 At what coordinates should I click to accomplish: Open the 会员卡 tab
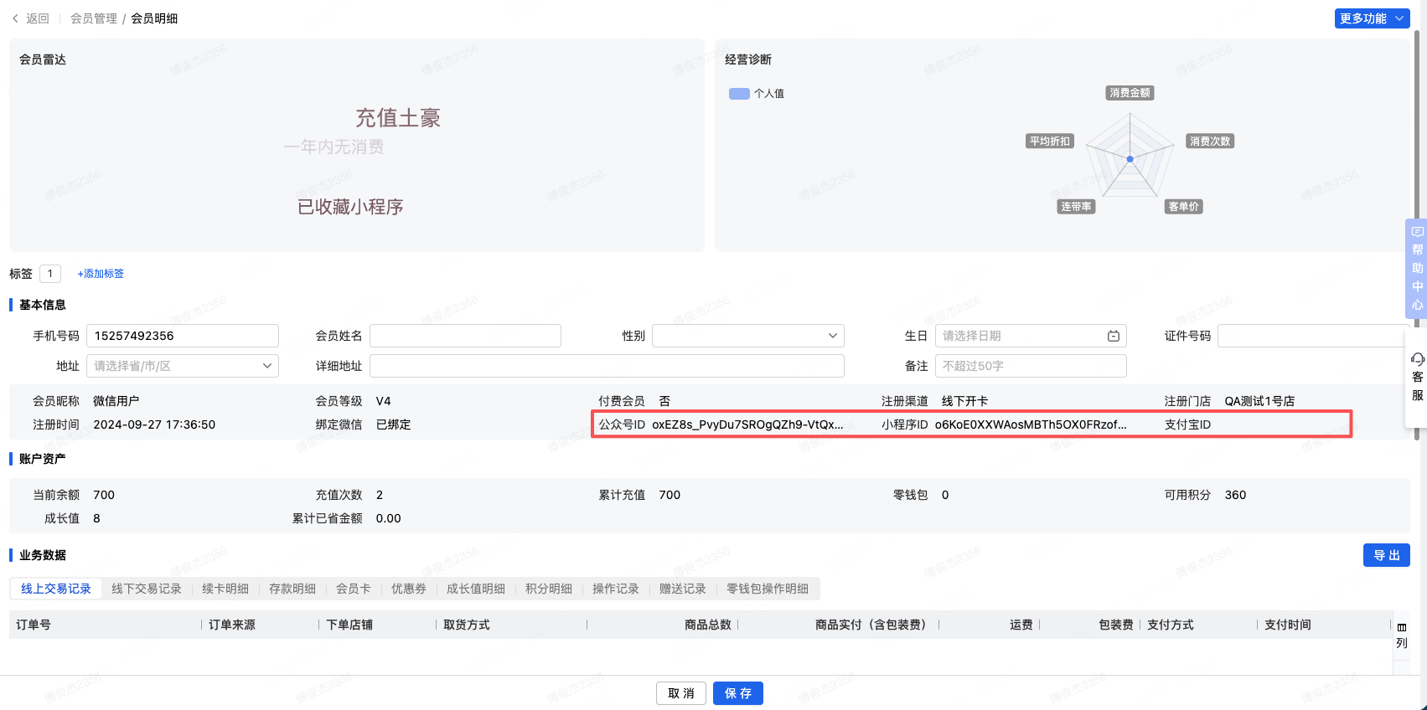[x=354, y=589]
